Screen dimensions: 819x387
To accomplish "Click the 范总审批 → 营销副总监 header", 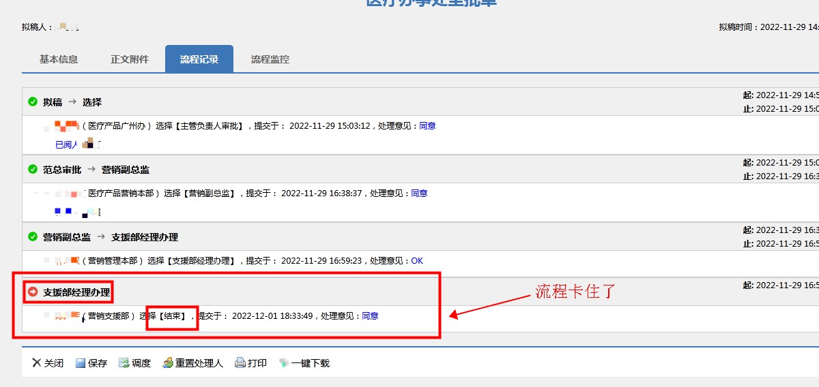I will (96, 170).
